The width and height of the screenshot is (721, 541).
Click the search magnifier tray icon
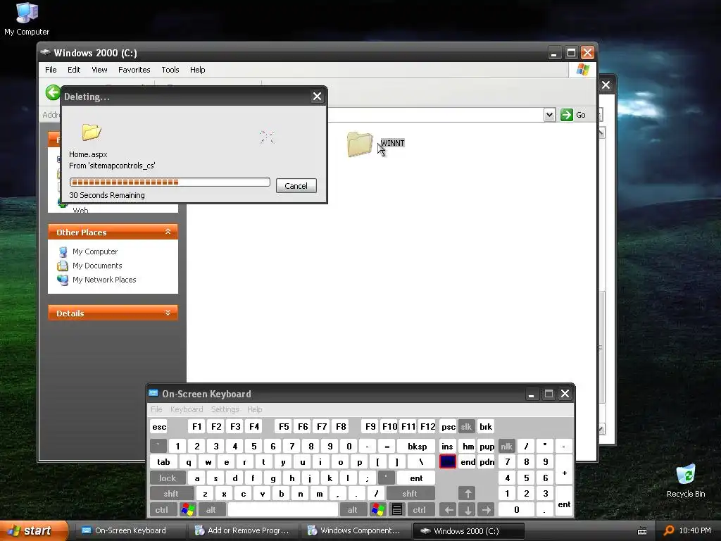tap(669, 531)
